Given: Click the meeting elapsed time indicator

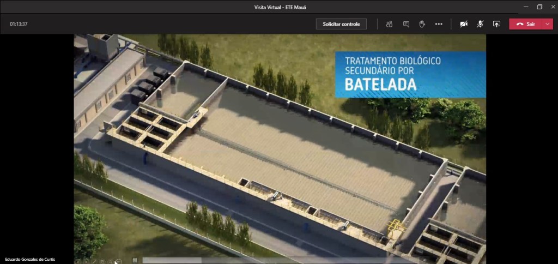Looking at the screenshot, I should [x=19, y=24].
